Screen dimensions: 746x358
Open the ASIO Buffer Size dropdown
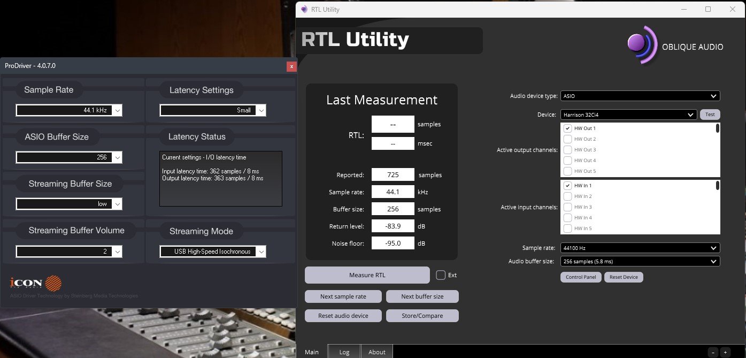coord(69,157)
